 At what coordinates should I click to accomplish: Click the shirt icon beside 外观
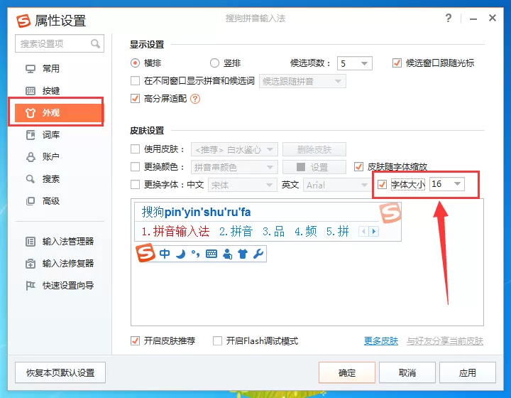[31, 113]
